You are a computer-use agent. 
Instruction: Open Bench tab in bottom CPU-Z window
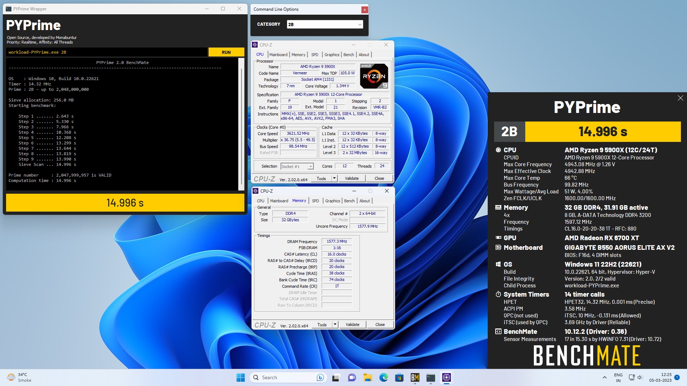click(349, 201)
